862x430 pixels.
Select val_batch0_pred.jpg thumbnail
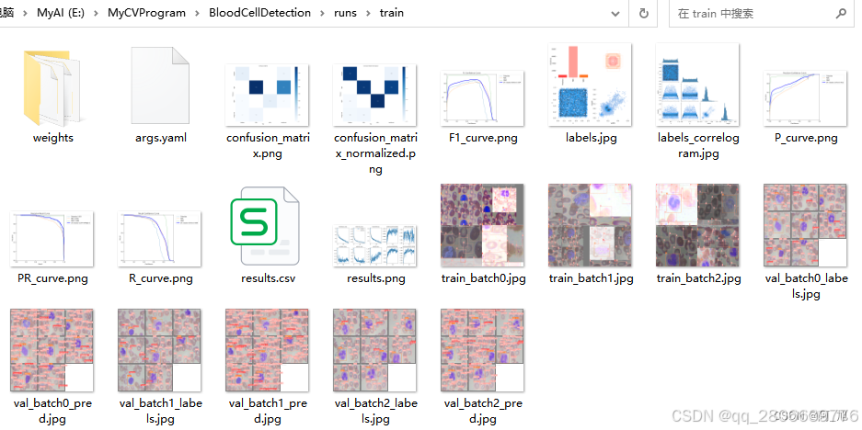coord(52,350)
